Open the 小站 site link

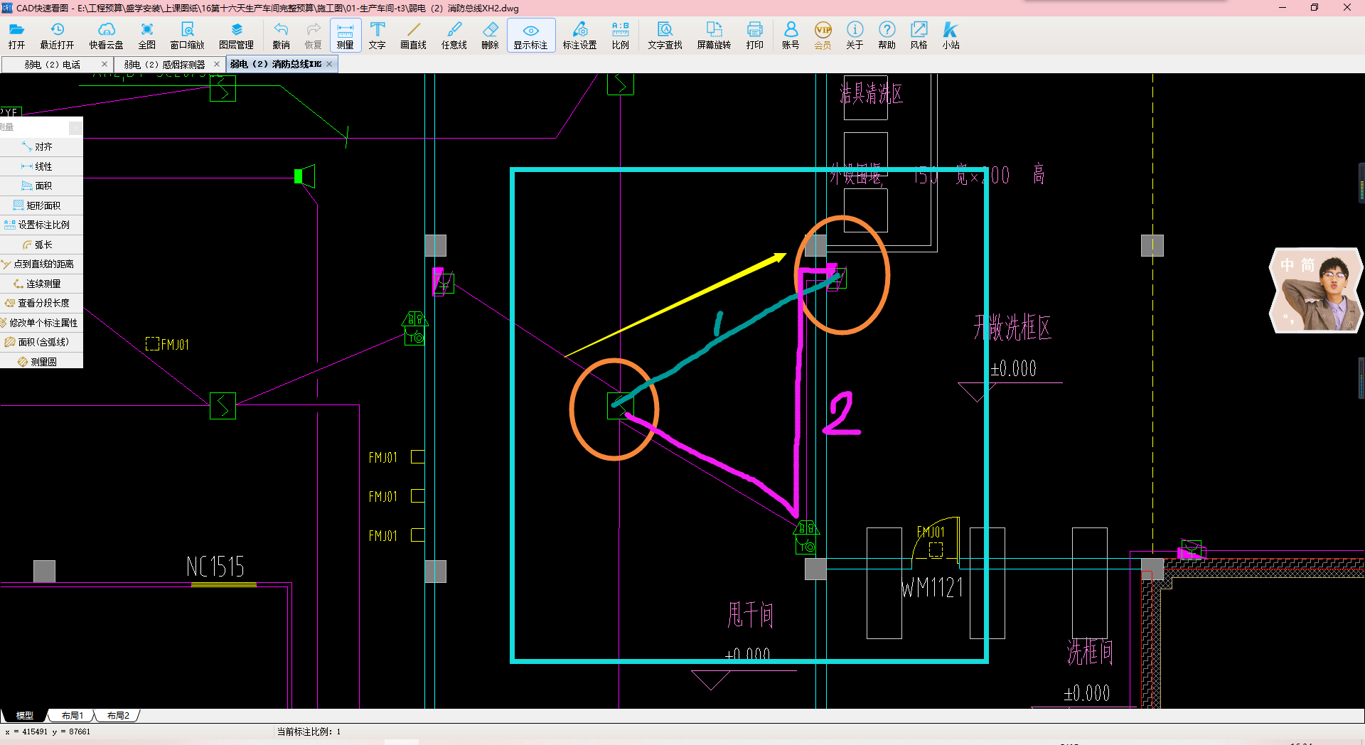(x=951, y=36)
